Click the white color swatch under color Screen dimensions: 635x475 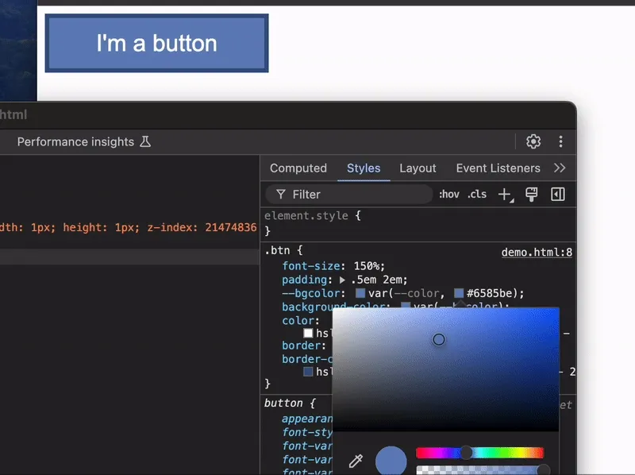tap(308, 333)
